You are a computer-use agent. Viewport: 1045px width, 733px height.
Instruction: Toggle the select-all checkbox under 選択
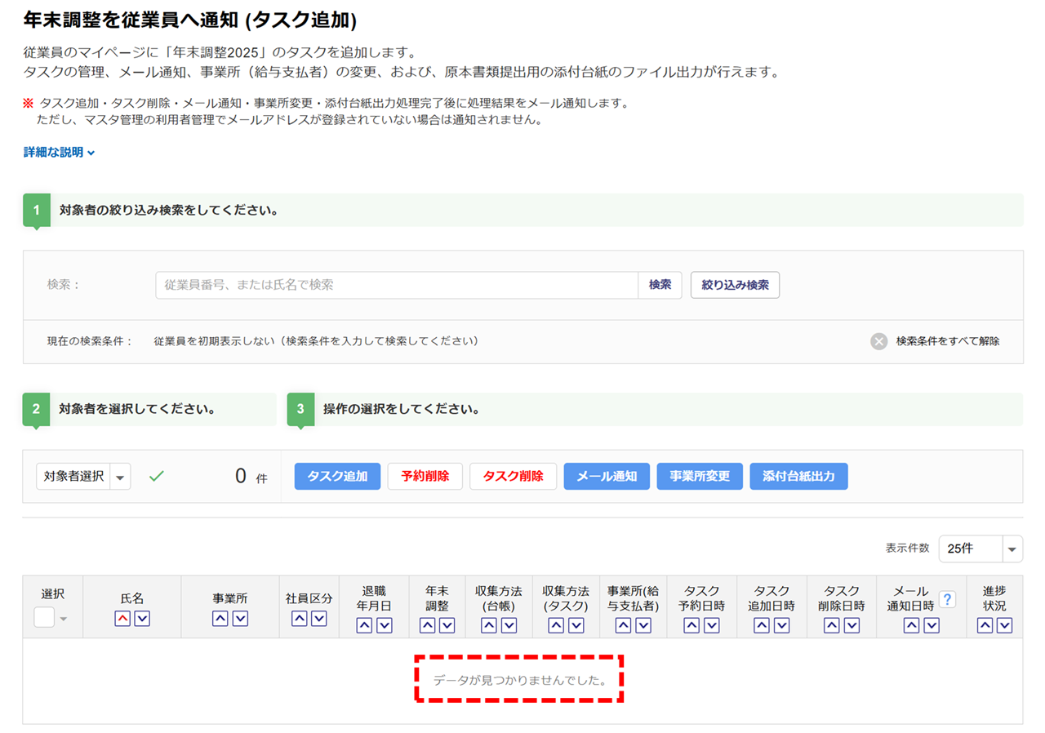(x=44, y=618)
